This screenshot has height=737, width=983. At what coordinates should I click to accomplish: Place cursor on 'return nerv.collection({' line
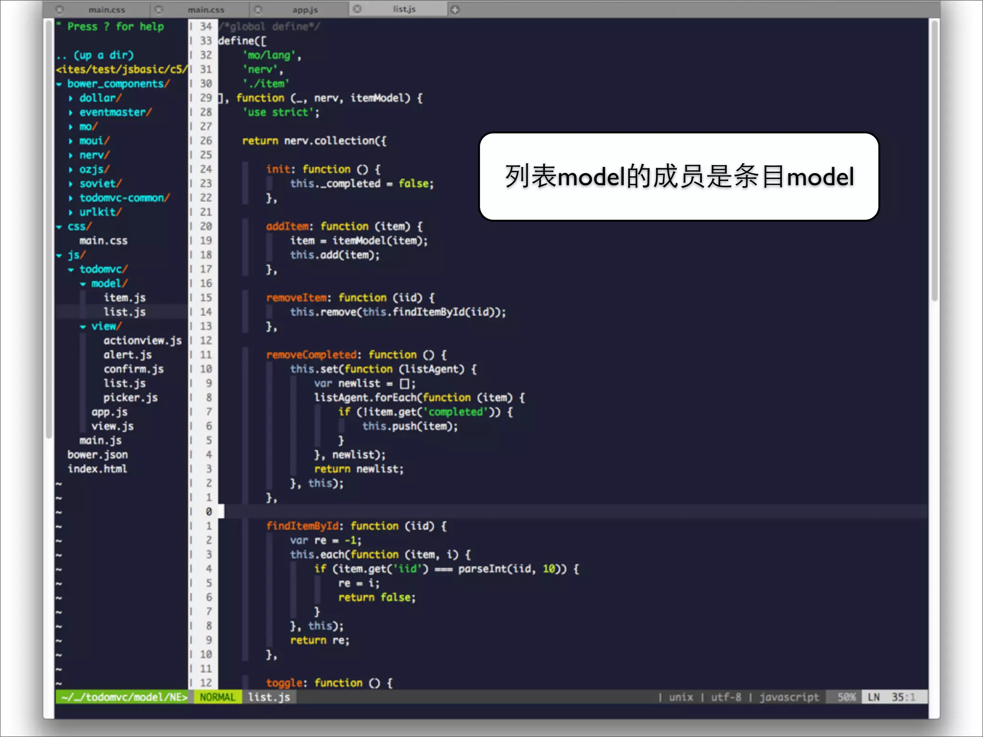point(314,141)
